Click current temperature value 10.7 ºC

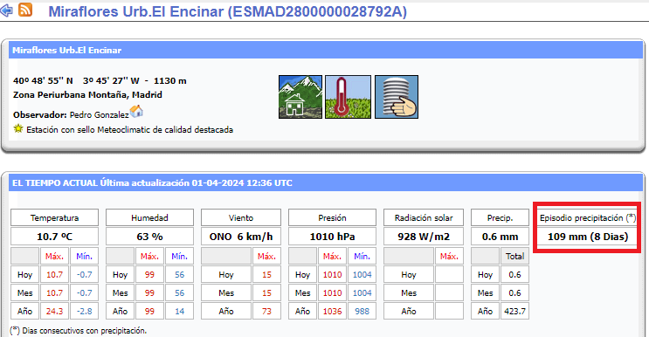(x=54, y=237)
